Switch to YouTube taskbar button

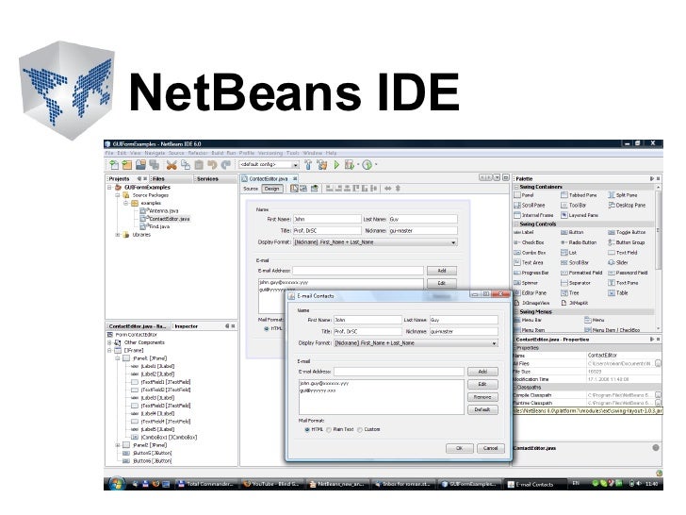(272, 485)
